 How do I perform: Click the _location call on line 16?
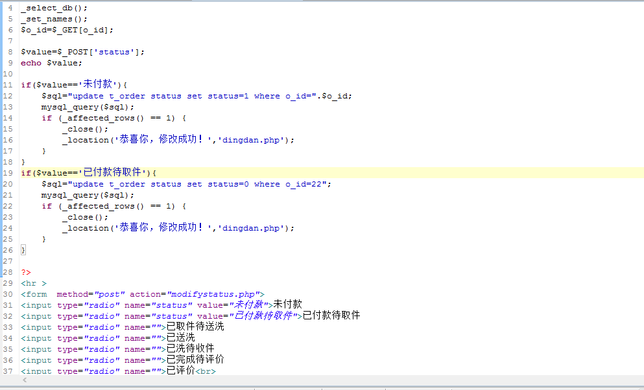click(178, 140)
